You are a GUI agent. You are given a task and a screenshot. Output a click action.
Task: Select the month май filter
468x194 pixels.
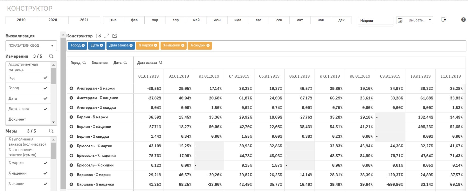click(x=196, y=20)
